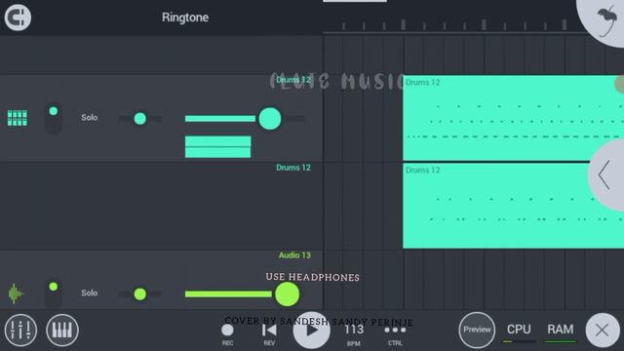The height and width of the screenshot is (351, 624).
Task: Toggle mute on Audio 13 track
Action: click(54, 292)
